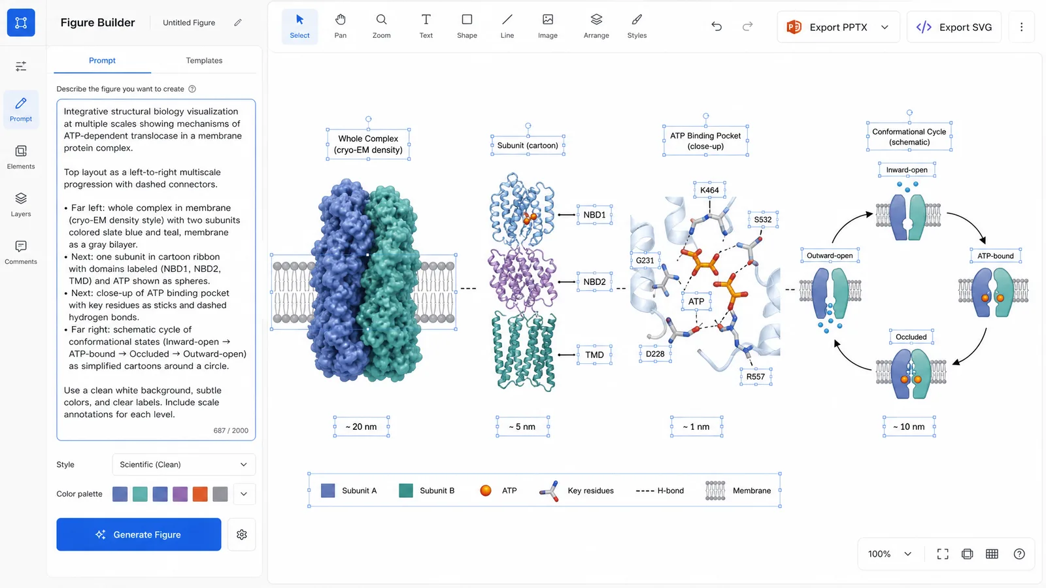Toggle fullscreen fit view icon
Screen dimensions: 1046x588
pos(943,554)
